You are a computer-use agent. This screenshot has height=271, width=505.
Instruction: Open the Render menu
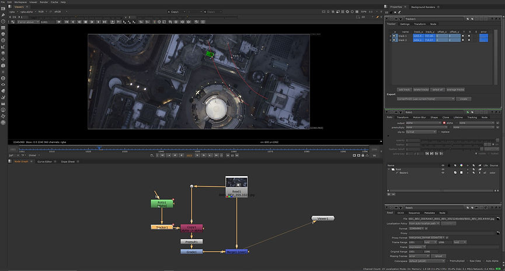pos(44,2)
